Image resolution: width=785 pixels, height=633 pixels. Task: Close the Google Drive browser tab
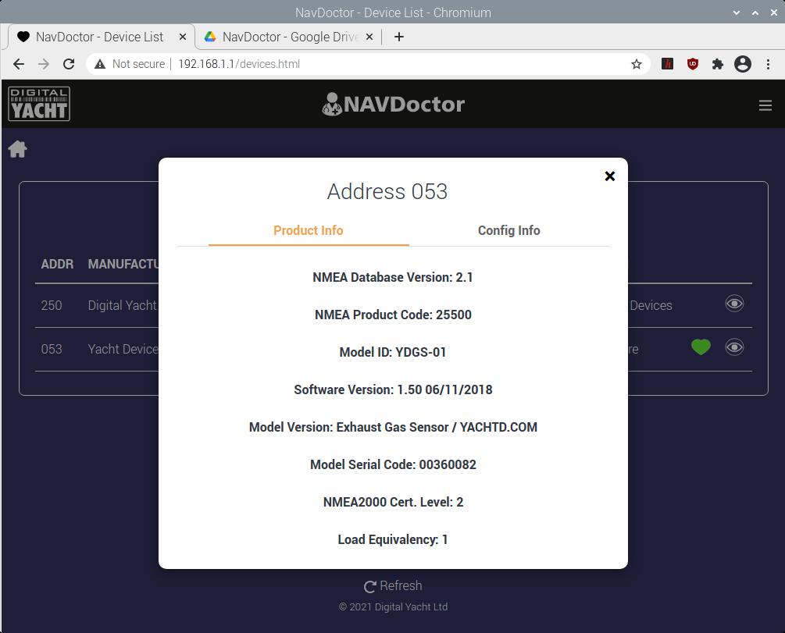pos(369,37)
